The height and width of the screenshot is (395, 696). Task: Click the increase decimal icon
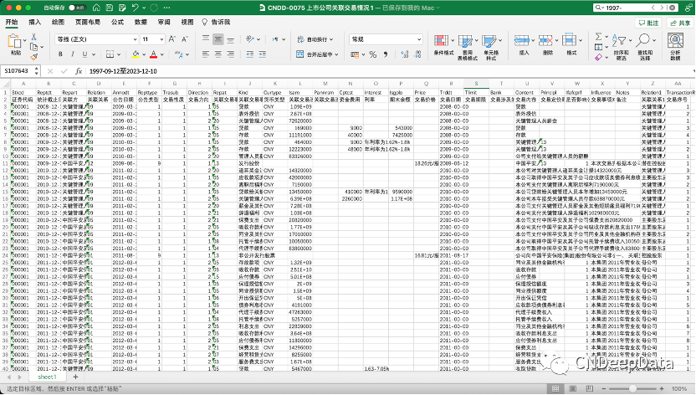[404, 54]
